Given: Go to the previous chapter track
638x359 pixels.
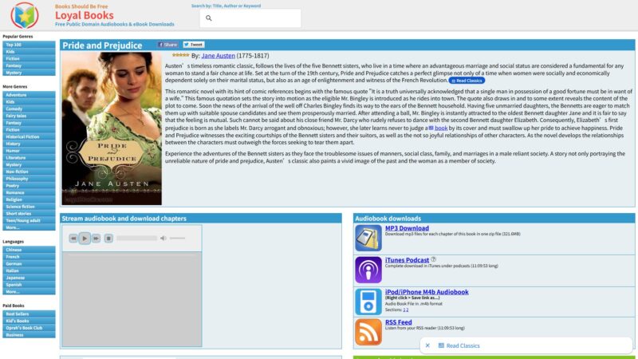Looking at the screenshot, I should [73, 238].
